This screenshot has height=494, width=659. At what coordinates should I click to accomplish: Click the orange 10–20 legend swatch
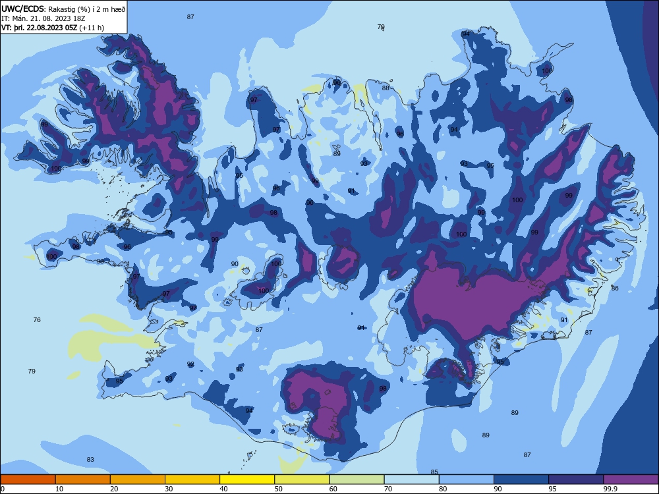point(83,480)
